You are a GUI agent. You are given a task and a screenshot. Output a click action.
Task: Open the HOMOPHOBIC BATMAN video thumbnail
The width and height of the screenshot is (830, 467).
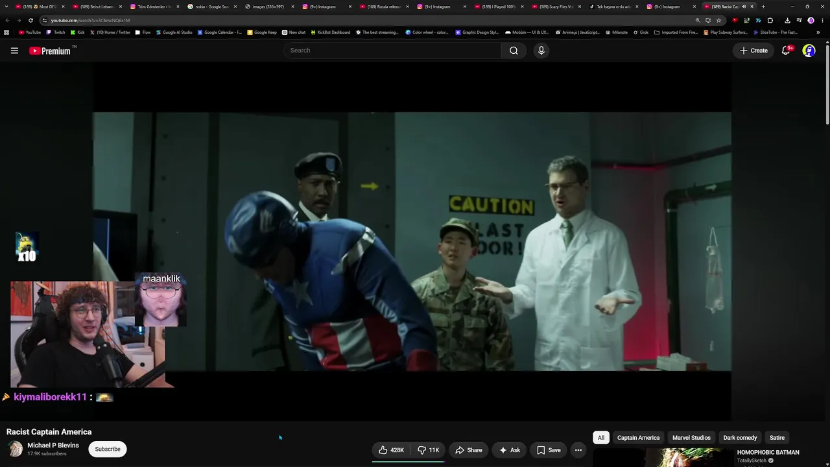[662, 457]
